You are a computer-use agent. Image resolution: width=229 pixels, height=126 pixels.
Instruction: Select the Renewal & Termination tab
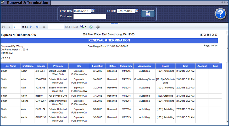(x=27, y=3)
